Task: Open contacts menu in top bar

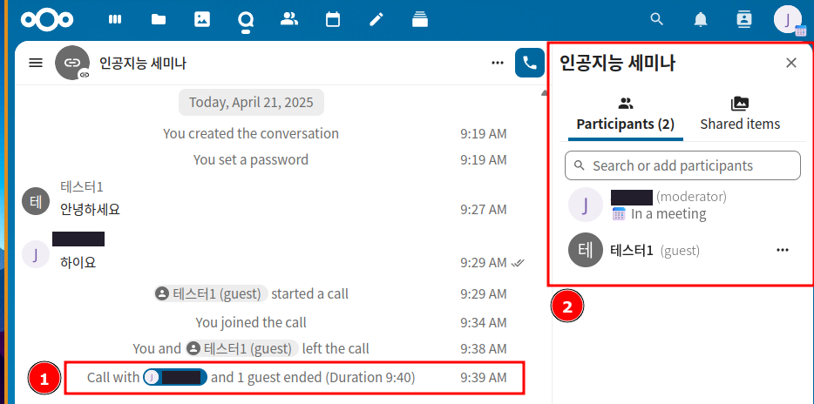Action: tap(744, 19)
